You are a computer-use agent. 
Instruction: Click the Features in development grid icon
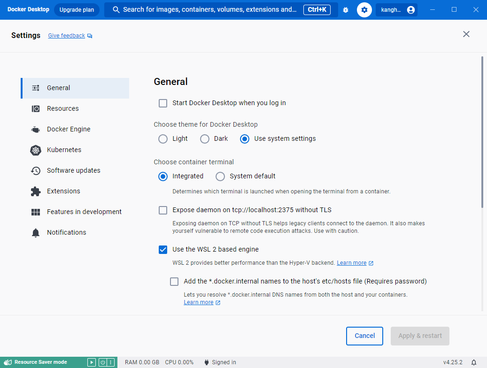(36, 212)
